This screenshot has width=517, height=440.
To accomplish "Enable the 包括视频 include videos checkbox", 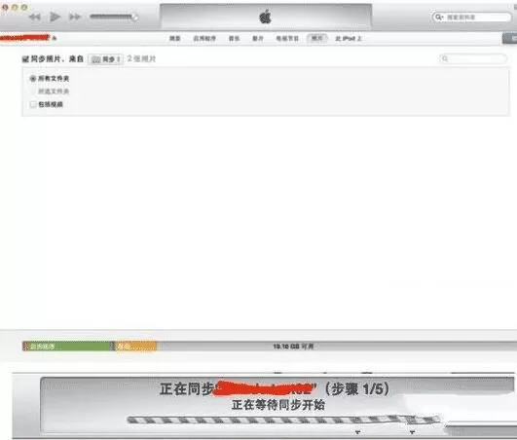I will (33, 104).
